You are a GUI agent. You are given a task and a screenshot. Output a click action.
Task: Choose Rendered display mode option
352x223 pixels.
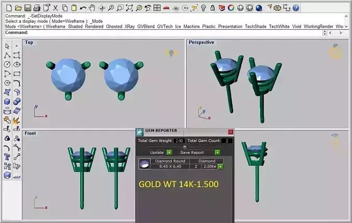click(94, 27)
